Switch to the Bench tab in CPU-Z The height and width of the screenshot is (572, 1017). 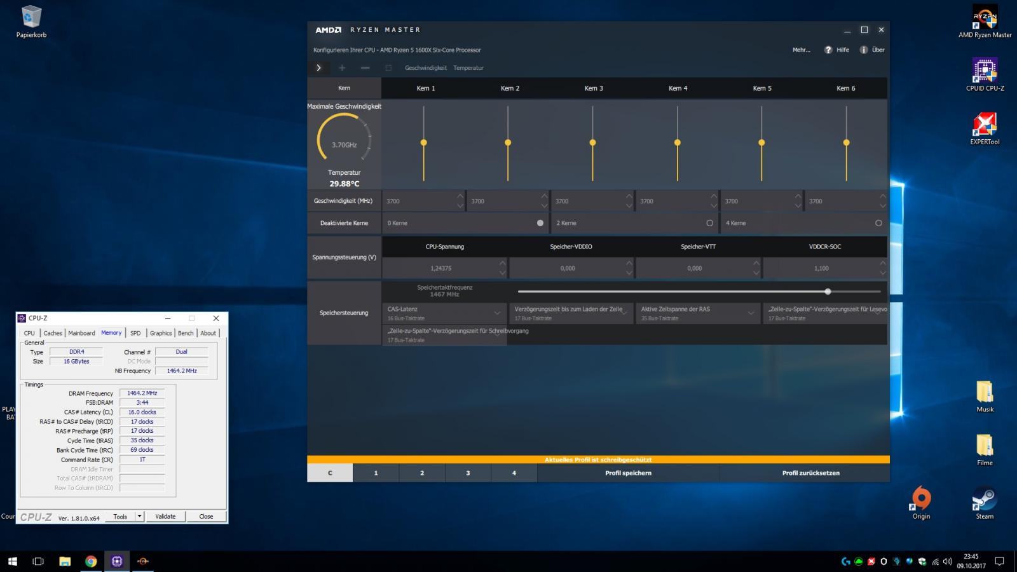pos(186,333)
